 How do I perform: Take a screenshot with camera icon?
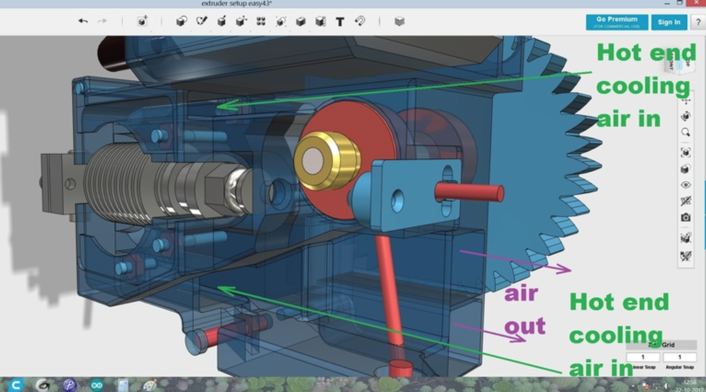[686, 218]
